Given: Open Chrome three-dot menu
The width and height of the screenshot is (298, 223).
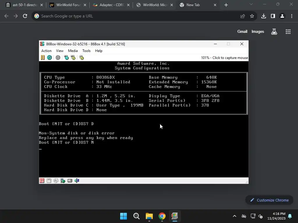Looking at the screenshot, I should (x=292, y=16).
